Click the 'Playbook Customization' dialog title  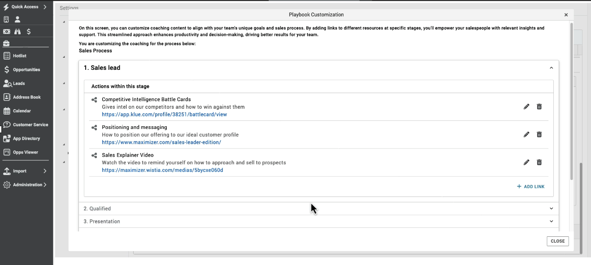[316, 15]
